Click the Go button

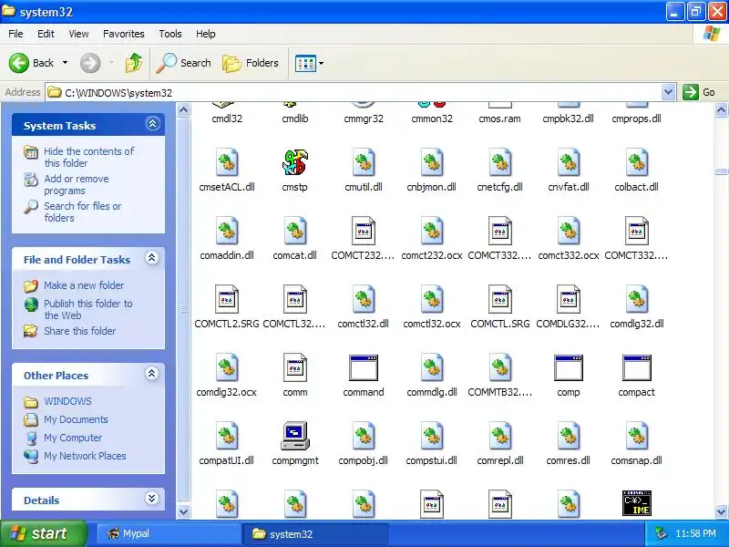pos(699,92)
